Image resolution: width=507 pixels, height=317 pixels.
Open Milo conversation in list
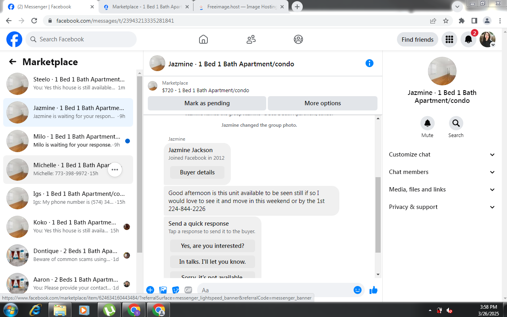pyautogui.click(x=68, y=141)
